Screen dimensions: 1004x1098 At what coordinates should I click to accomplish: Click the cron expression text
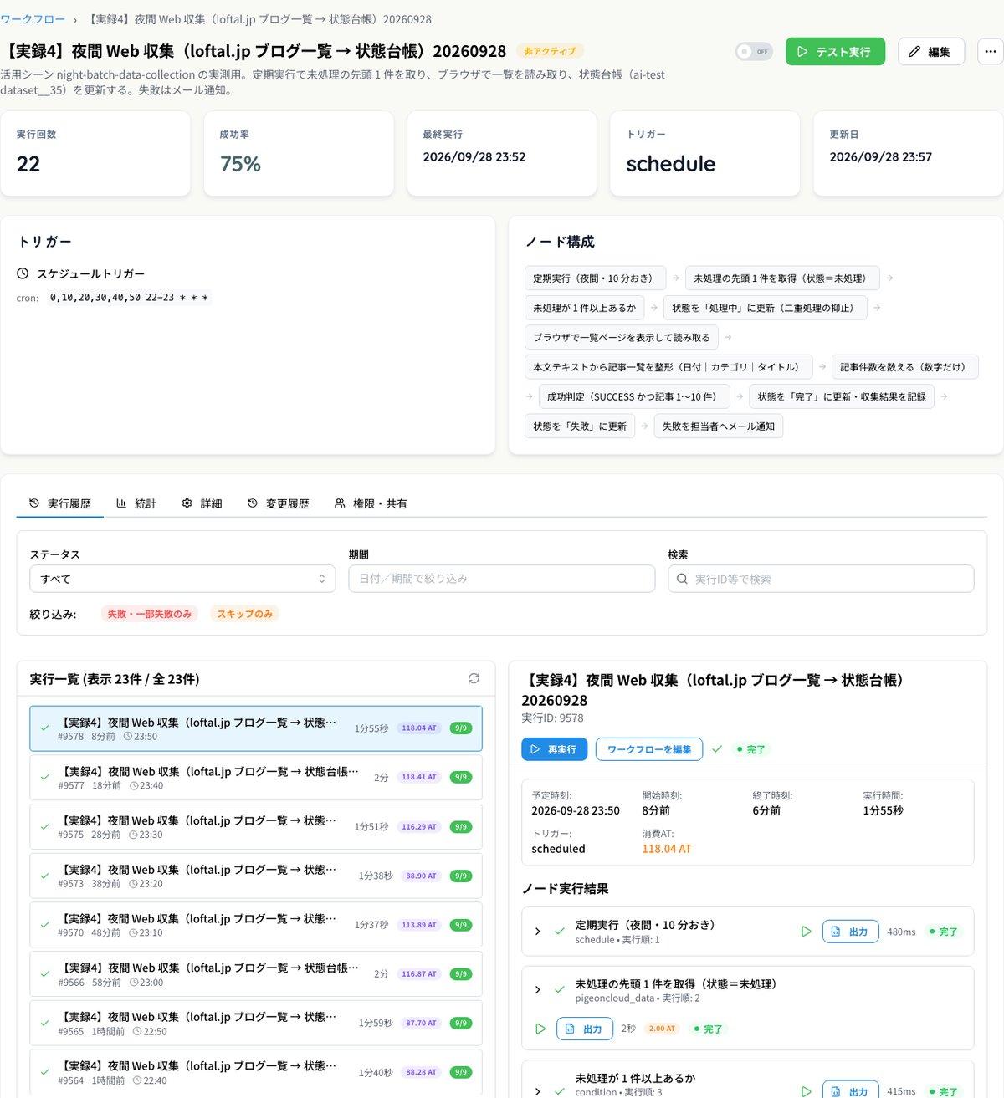click(x=129, y=298)
